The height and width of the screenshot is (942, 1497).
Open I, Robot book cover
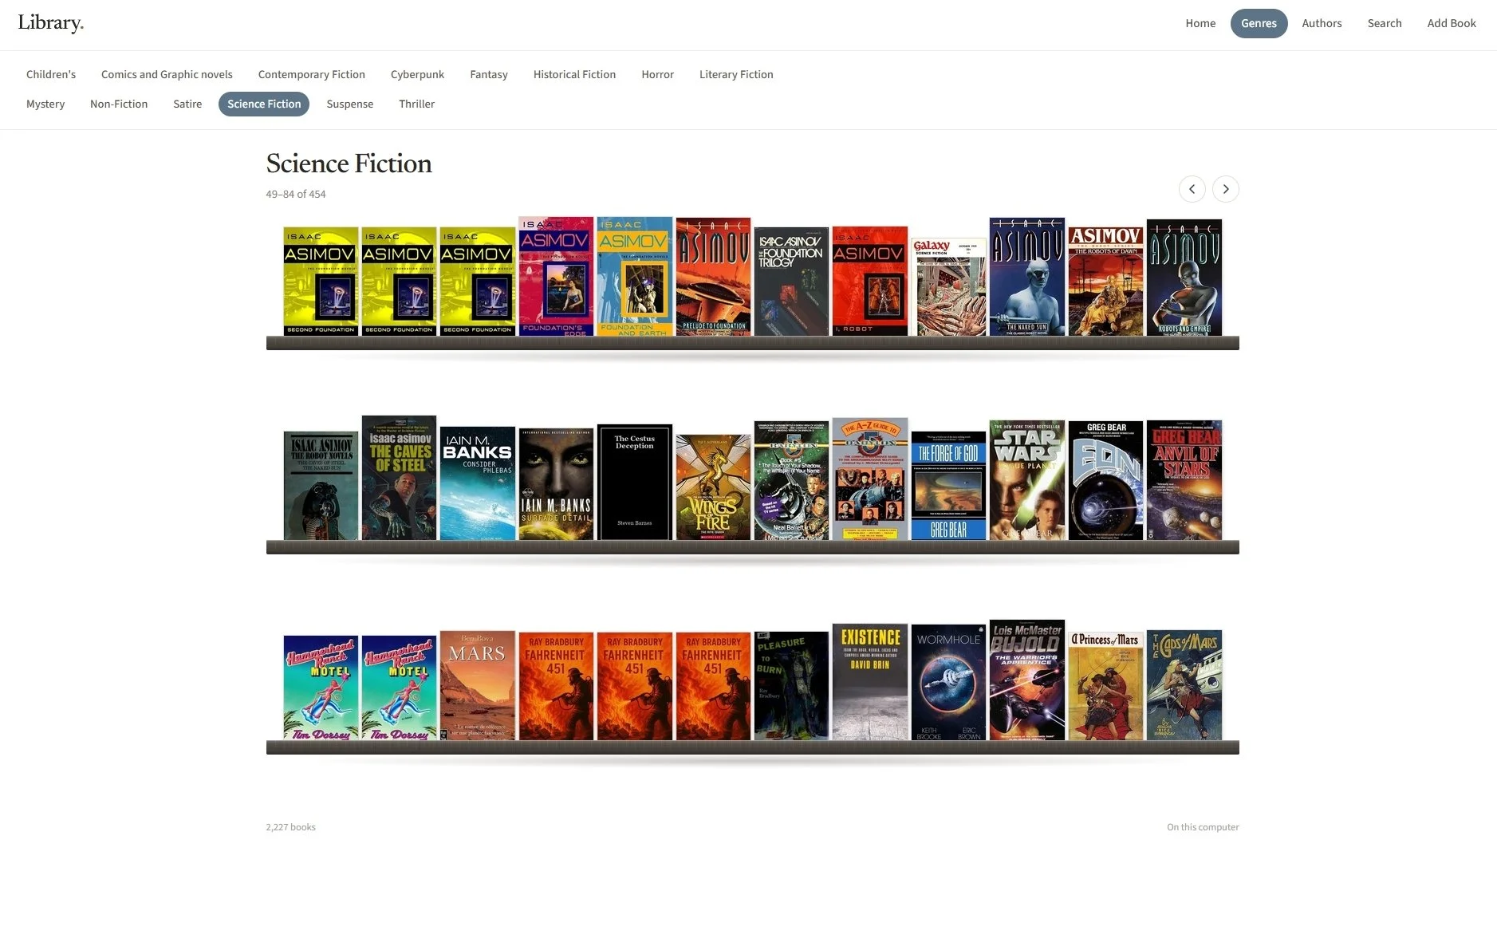click(869, 282)
